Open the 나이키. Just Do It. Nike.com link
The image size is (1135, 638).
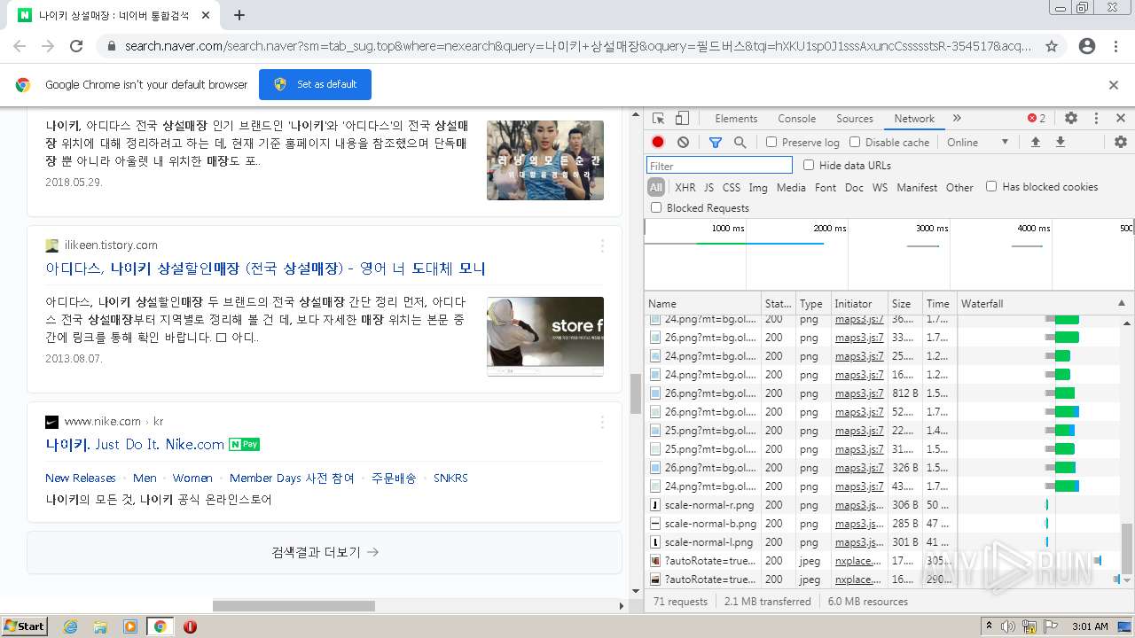135,444
